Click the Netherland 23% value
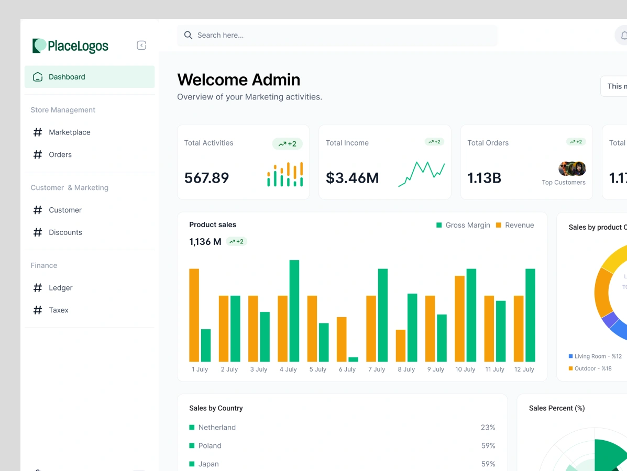Viewport: 627px width, 471px height. coord(488,428)
